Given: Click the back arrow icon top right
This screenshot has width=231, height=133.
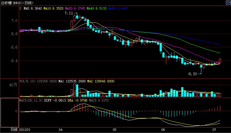Looking at the screenshot, I should click(228, 3).
